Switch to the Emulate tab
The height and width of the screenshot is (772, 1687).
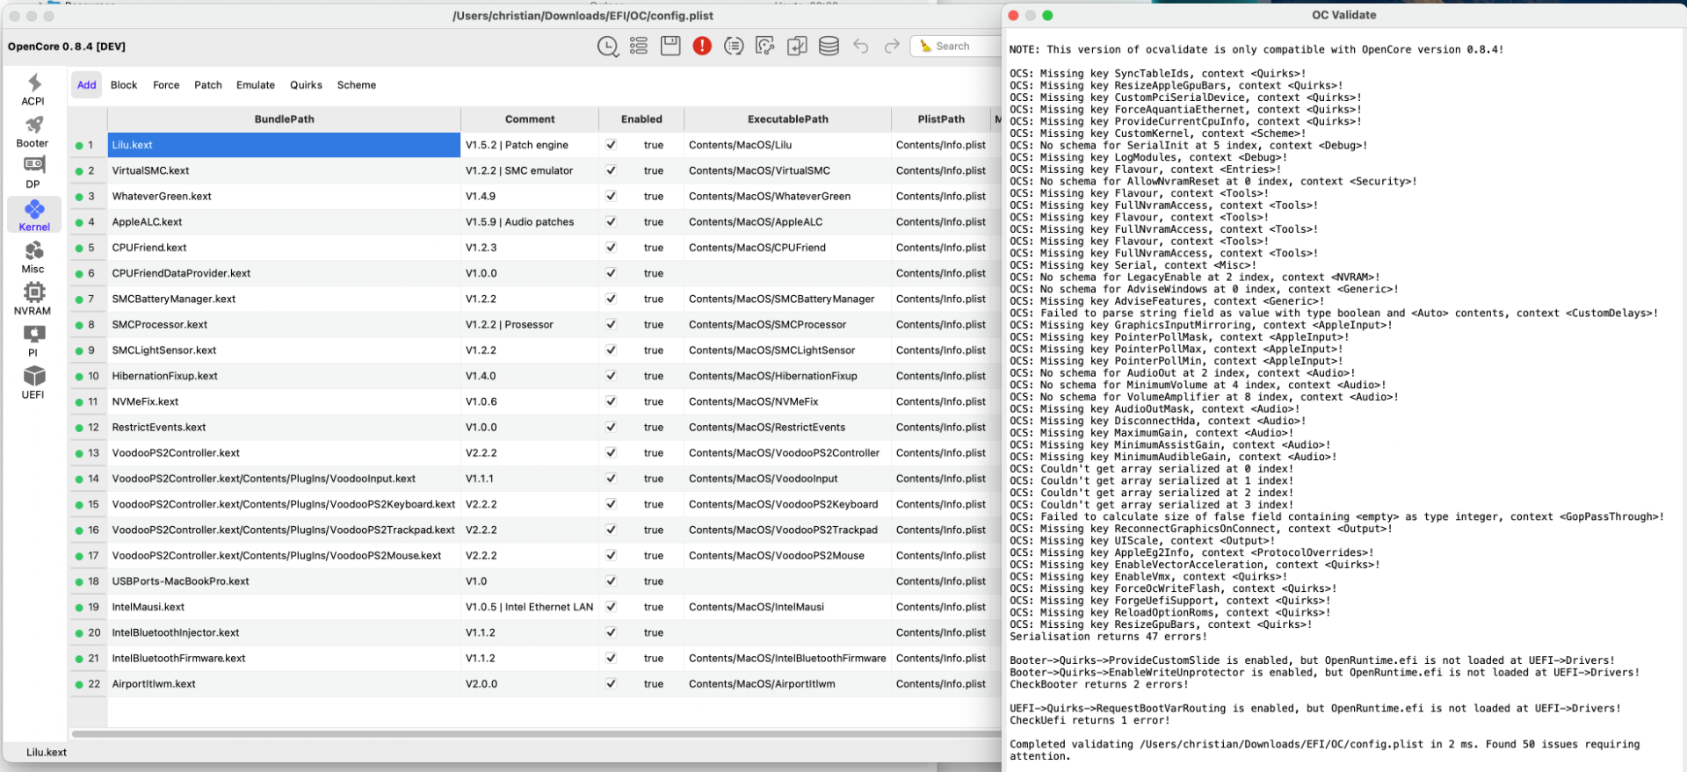tap(256, 85)
